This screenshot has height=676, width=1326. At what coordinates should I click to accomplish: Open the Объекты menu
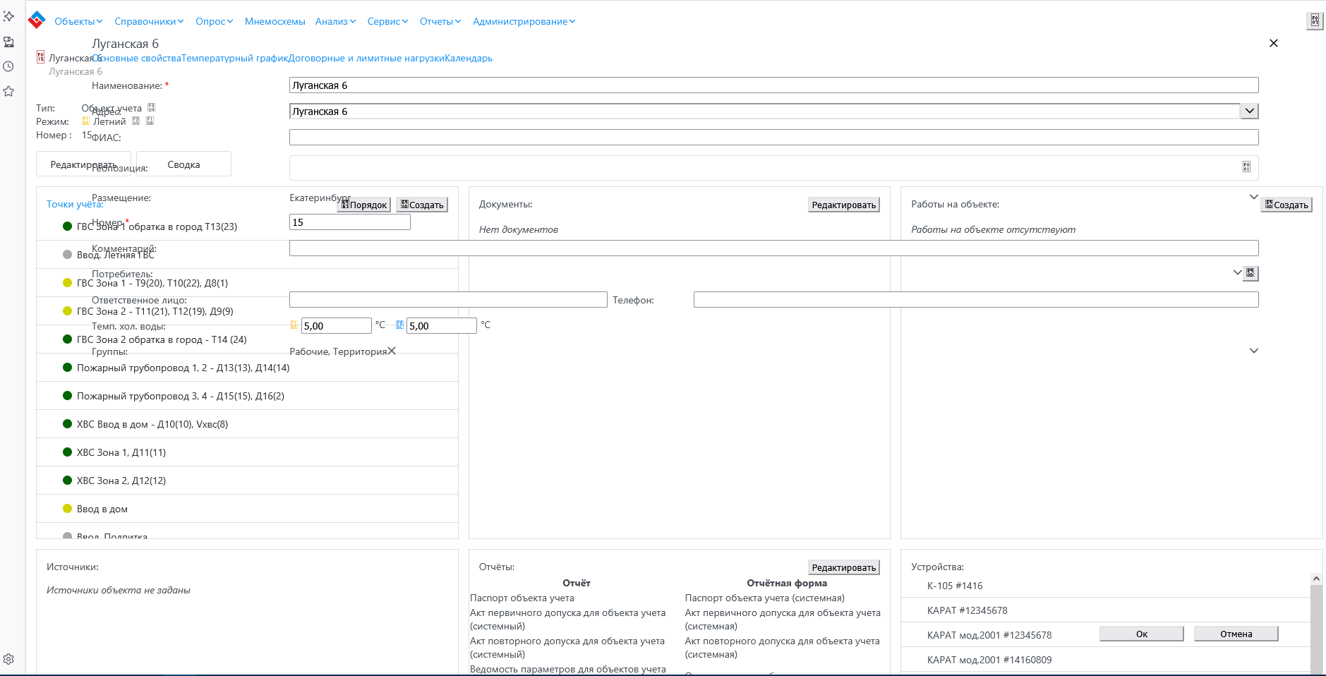tap(78, 21)
